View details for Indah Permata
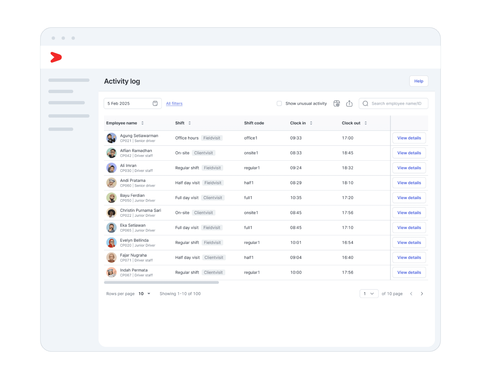481x379 pixels. pyautogui.click(x=409, y=273)
